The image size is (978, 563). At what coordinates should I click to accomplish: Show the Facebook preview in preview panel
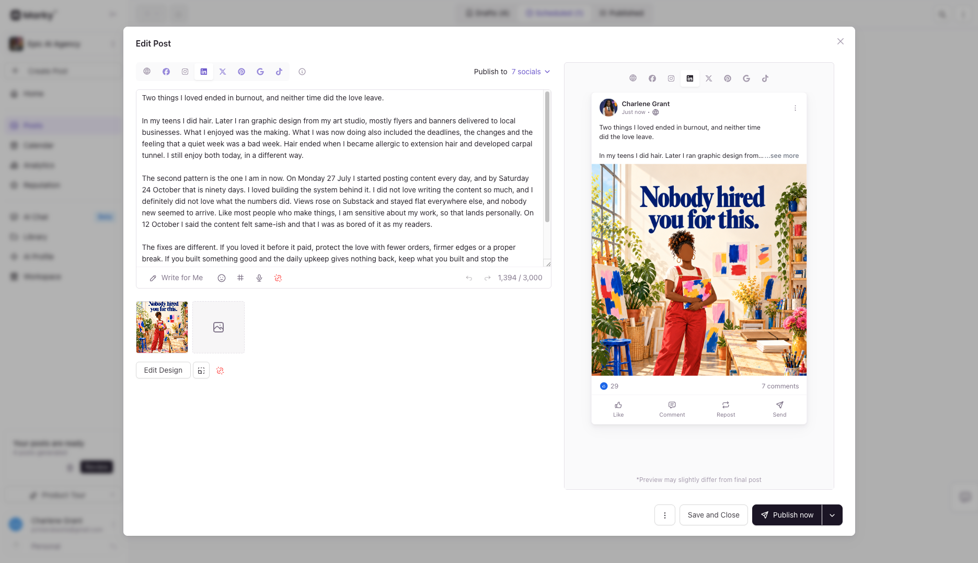(652, 78)
